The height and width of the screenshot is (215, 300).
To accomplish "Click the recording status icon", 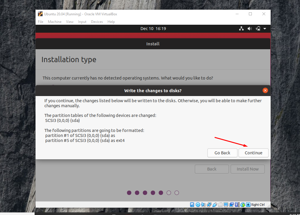I will [231, 205].
